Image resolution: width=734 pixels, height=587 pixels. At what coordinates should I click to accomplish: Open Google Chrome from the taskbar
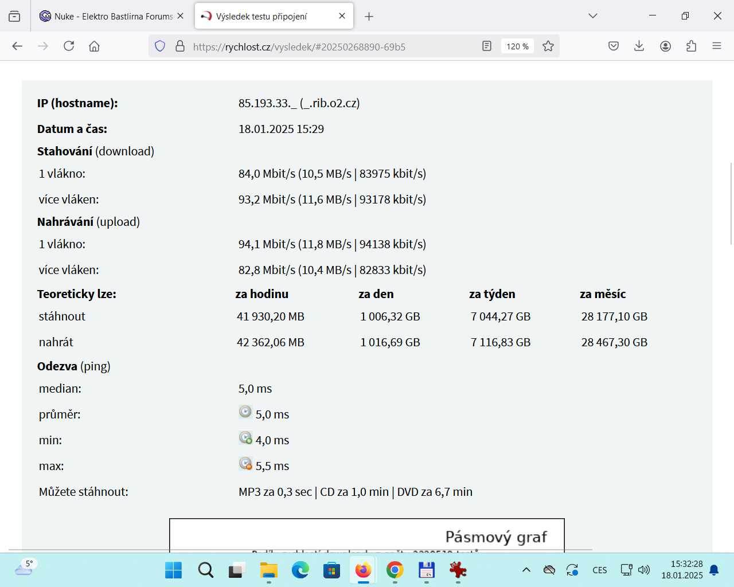(x=395, y=570)
